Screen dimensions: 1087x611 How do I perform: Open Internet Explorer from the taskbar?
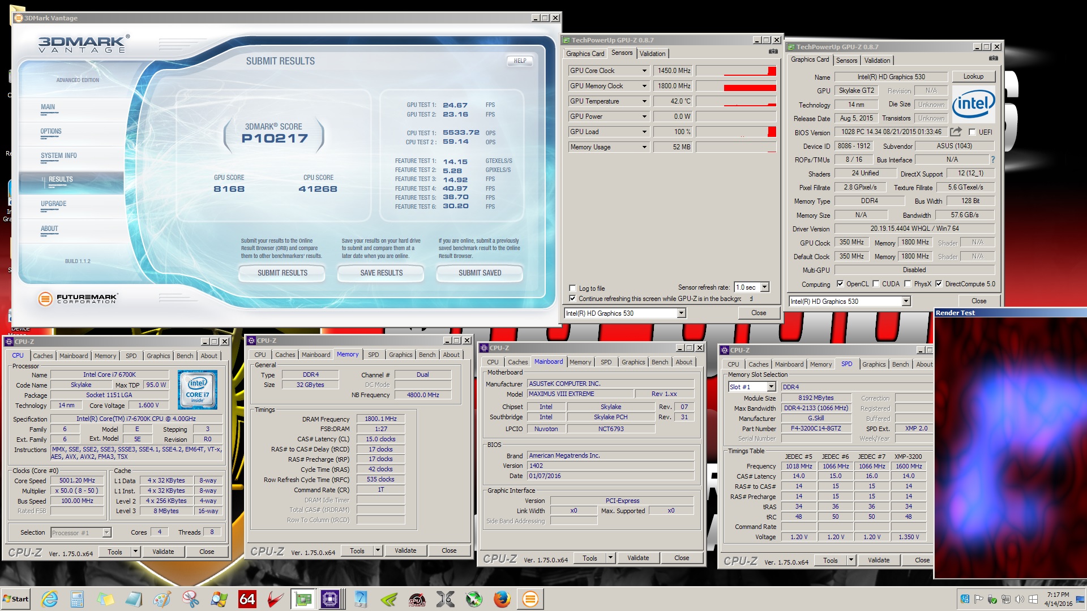pyautogui.click(x=50, y=599)
